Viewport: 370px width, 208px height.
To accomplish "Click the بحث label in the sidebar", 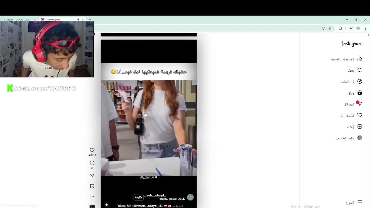I will (351, 70).
